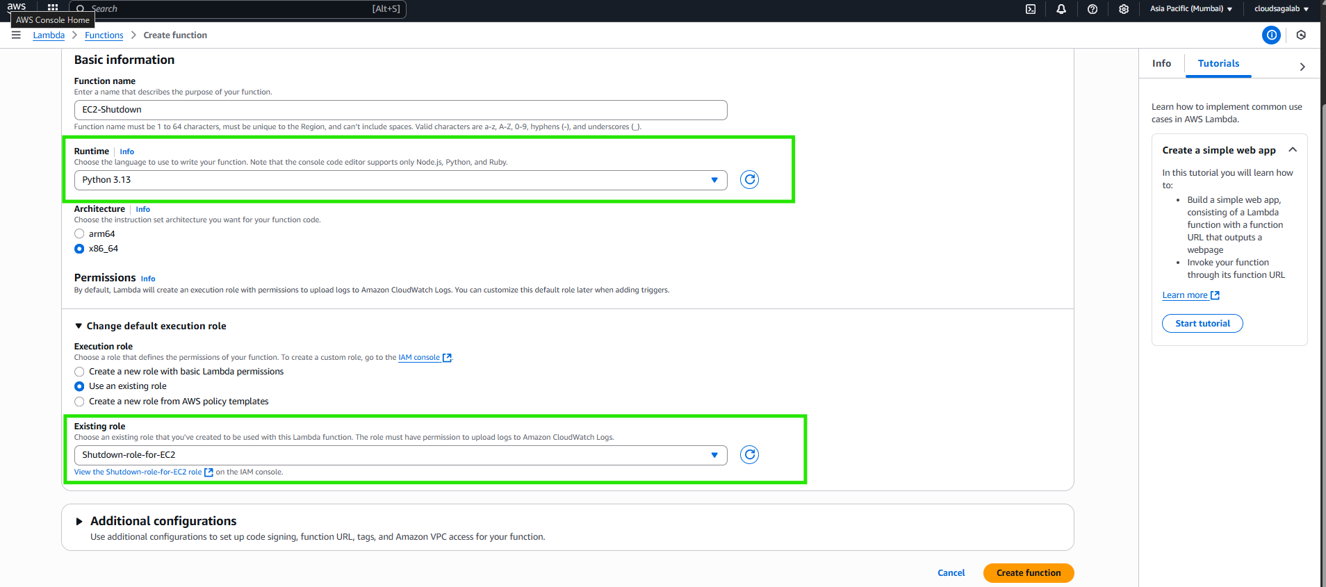1326x587 pixels.
Task: Choose Create a new role from AWS policy templates
Action: 79,402
